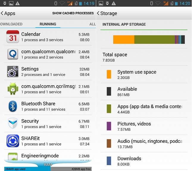The image size is (192, 171).
Task: Open com.qualcomm.qcrilmsgt process entry
Action: (x=48, y=89)
